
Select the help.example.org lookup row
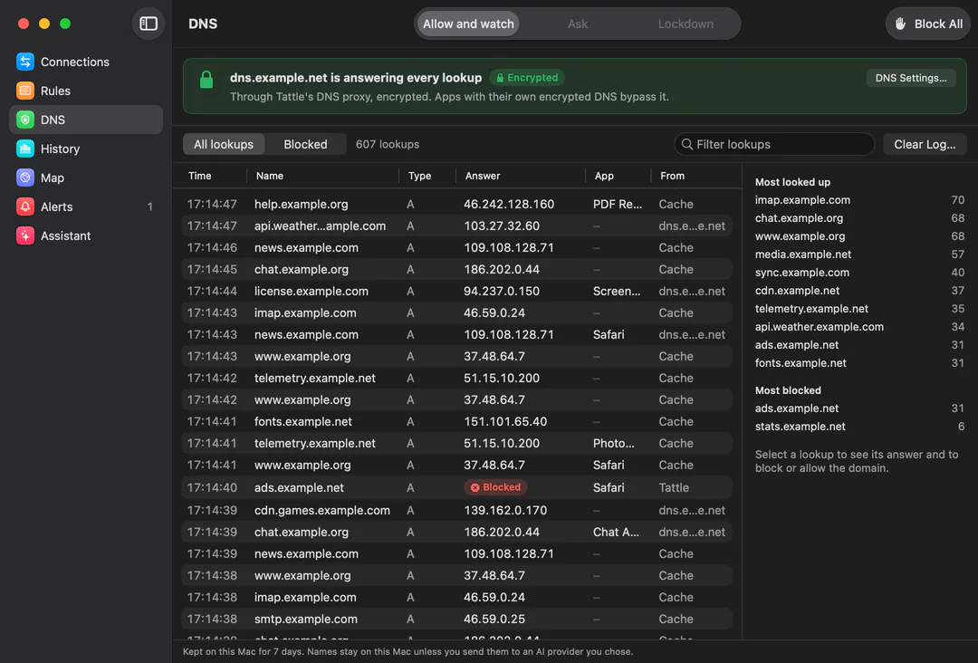pyautogui.click(x=456, y=204)
